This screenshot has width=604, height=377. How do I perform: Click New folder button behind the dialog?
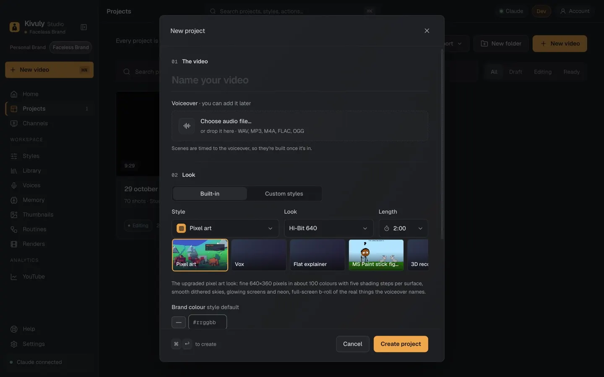pyautogui.click(x=501, y=44)
